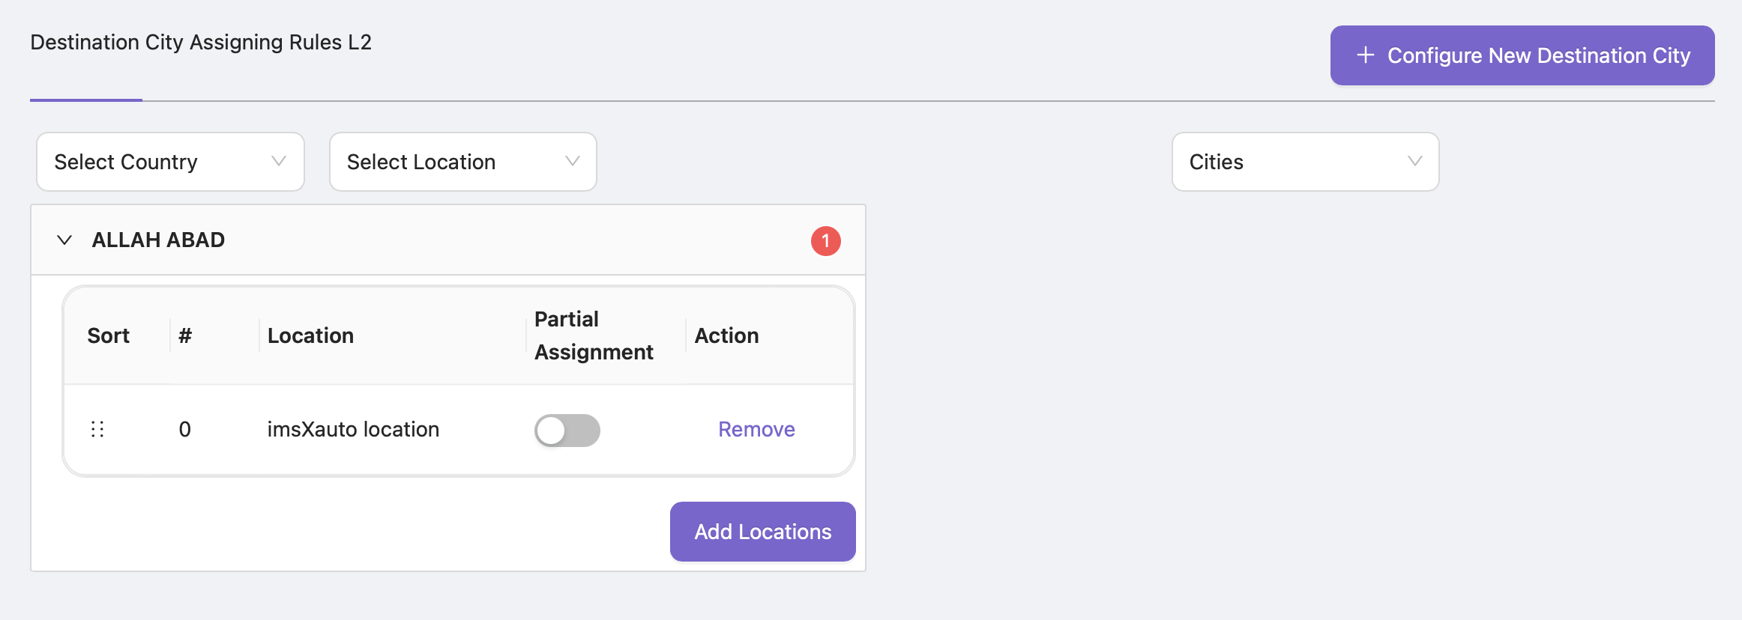
Task: Click the ALLAH ABAD panel title
Action: point(158,240)
